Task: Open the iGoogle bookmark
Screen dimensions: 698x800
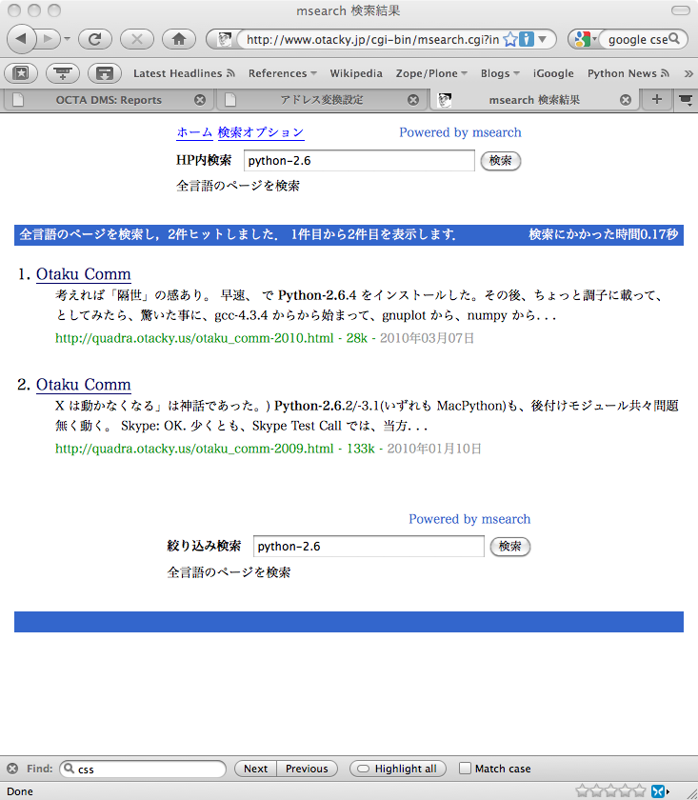Action: pyautogui.click(x=553, y=73)
